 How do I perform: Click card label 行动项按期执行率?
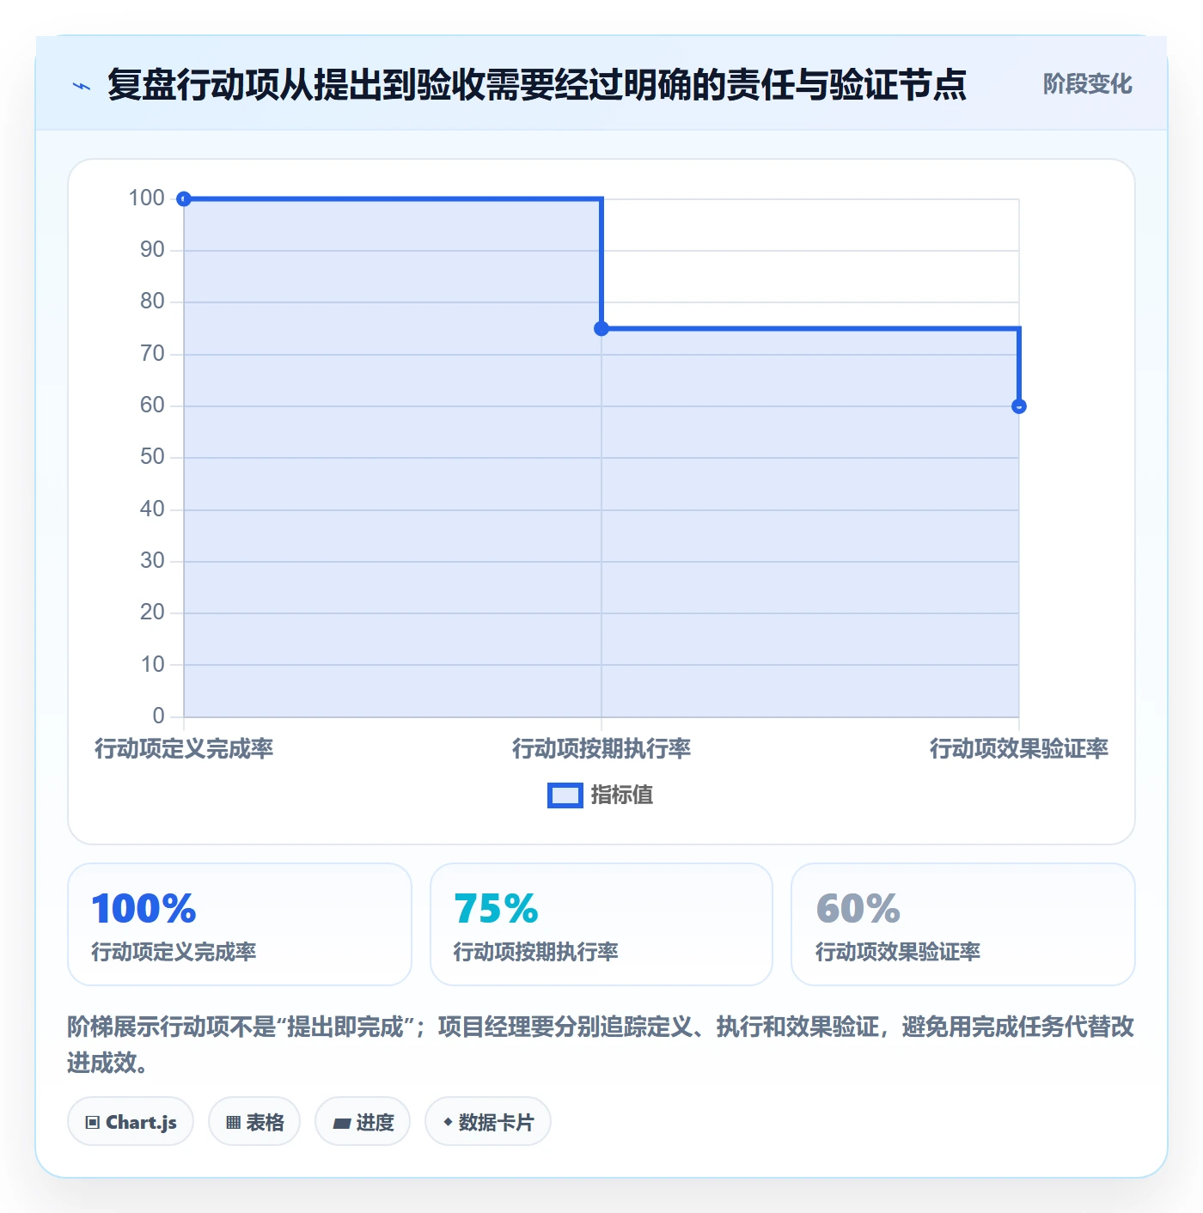(536, 952)
